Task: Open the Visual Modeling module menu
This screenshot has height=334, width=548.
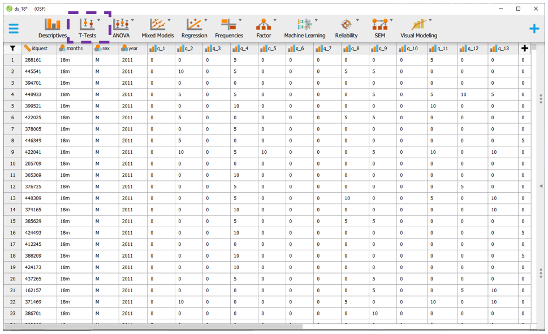Action: pos(418,28)
